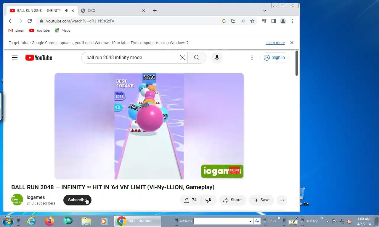Toggle the Chrome side panel

pyautogui.click(x=274, y=21)
